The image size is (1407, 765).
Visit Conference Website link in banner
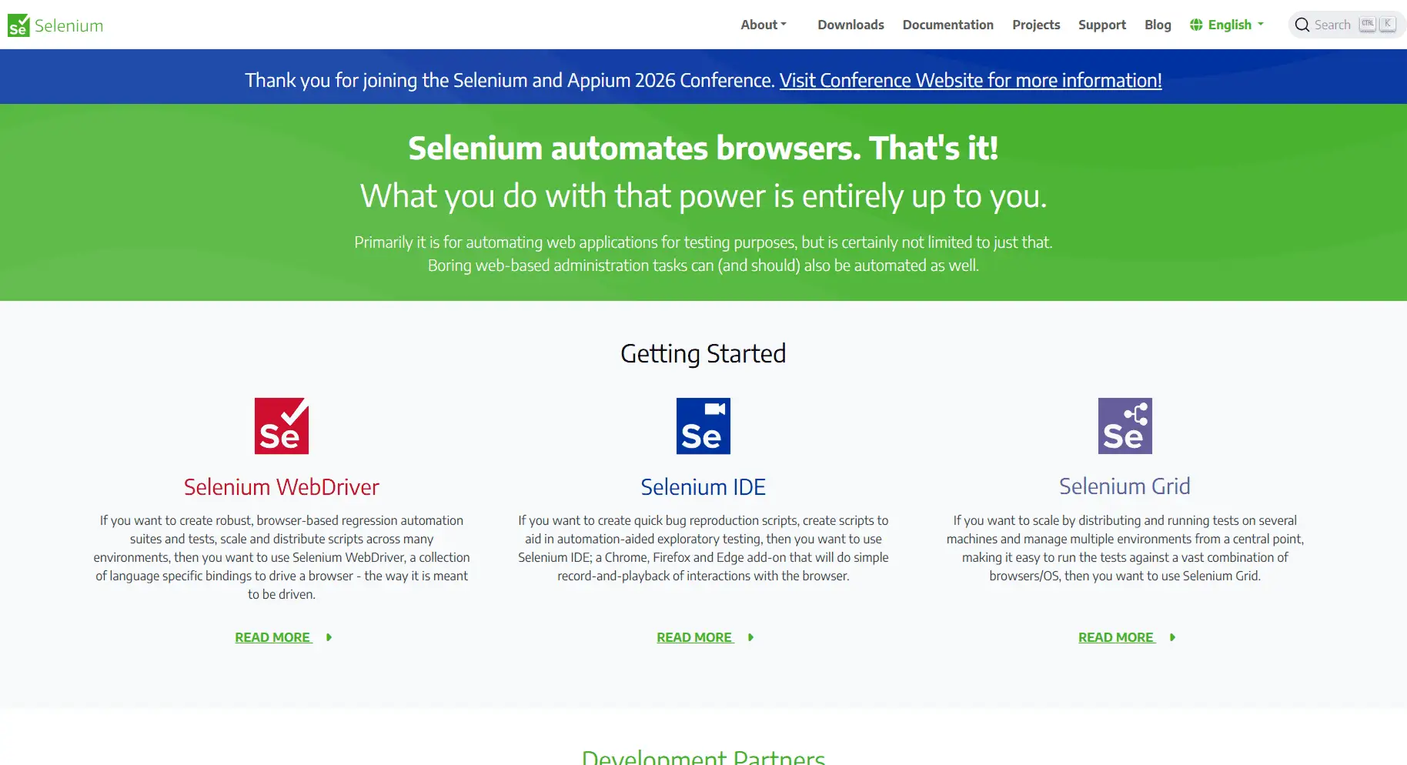point(971,80)
